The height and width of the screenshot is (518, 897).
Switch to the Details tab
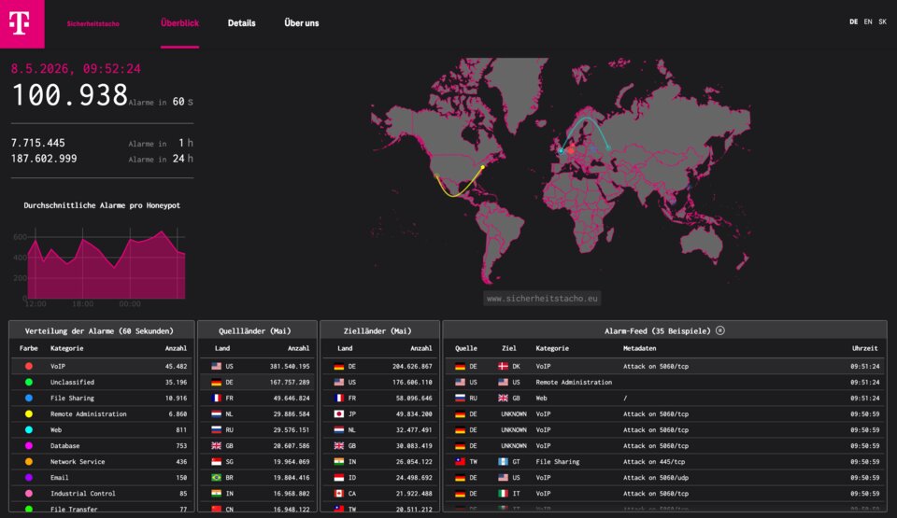[241, 23]
